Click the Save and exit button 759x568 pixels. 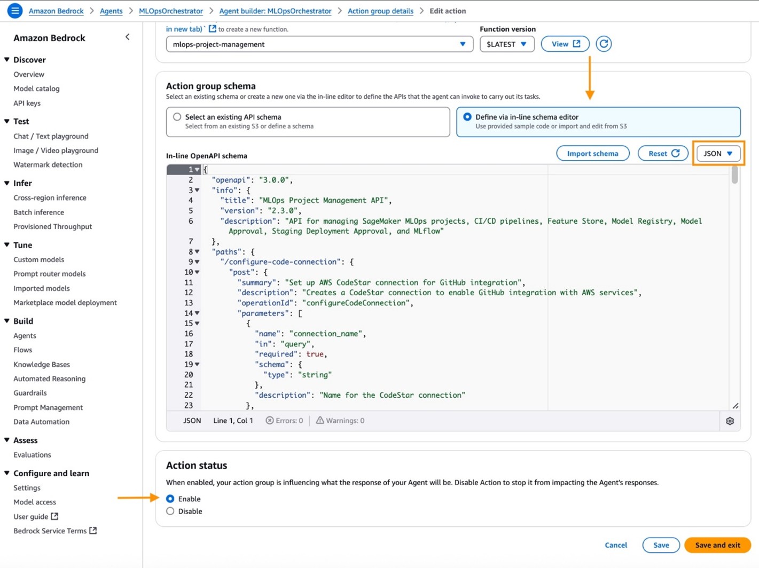[717, 545]
